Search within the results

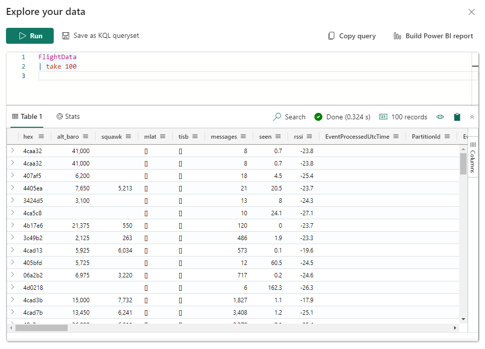pyautogui.click(x=289, y=117)
